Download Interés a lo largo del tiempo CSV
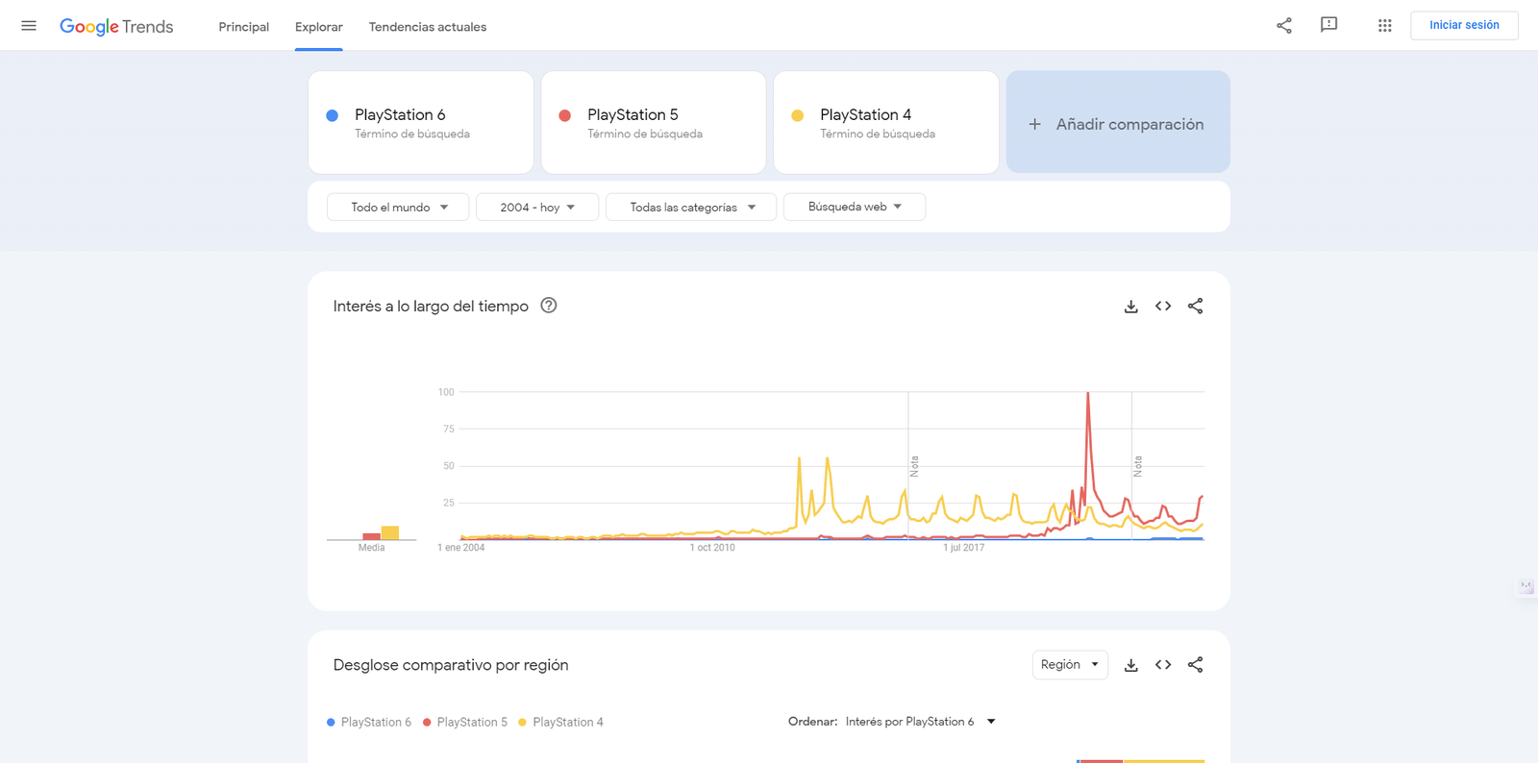The height and width of the screenshot is (763, 1538). pos(1131,307)
